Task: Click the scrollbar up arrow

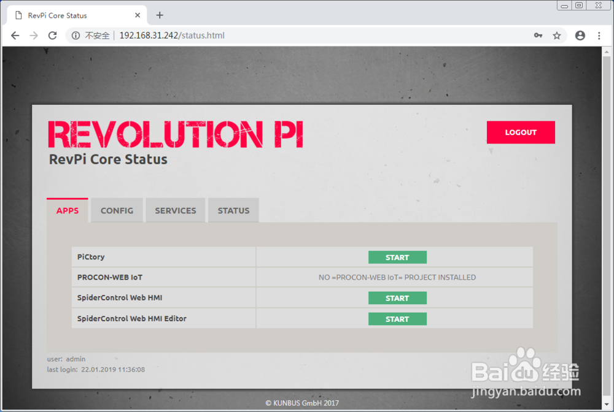Action: click(607, 51)
